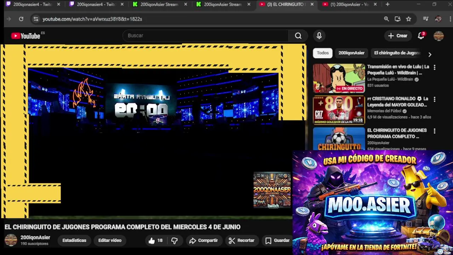
Task: Open El Chiringuito suggested video thumbnail
Action: 339,139
